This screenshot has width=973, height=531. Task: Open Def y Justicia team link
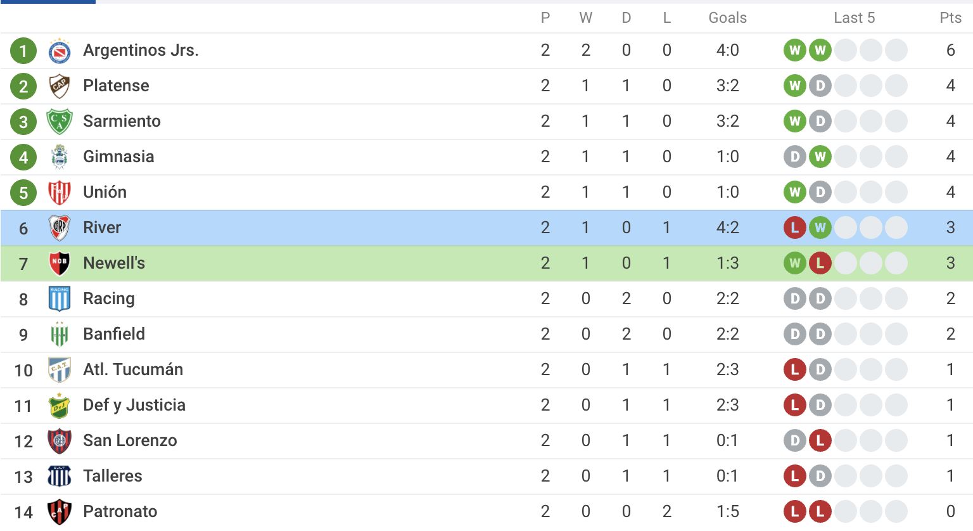(x=134, y=406)
